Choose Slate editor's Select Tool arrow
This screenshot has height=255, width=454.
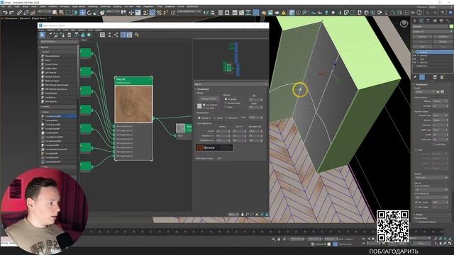[x=43, y=35]
